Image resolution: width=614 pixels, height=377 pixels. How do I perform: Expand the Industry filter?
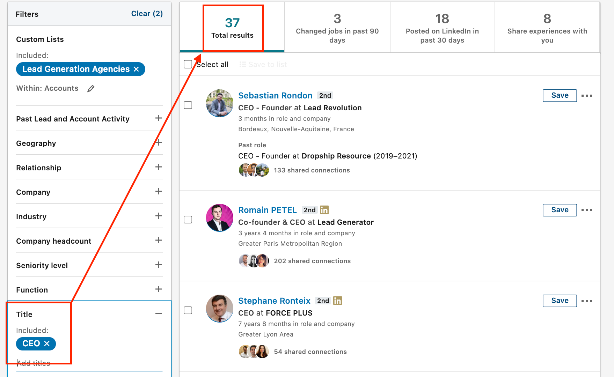coord(159,216)
